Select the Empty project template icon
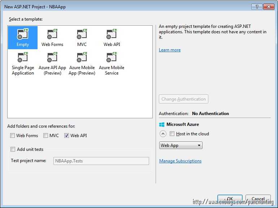 23,38
